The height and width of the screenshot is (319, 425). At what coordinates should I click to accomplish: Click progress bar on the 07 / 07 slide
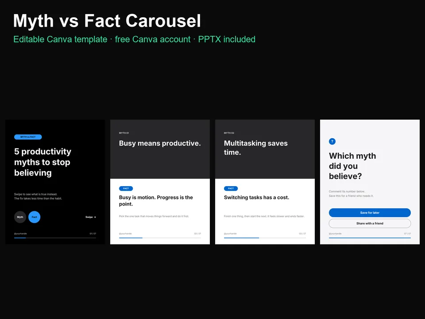370,238
